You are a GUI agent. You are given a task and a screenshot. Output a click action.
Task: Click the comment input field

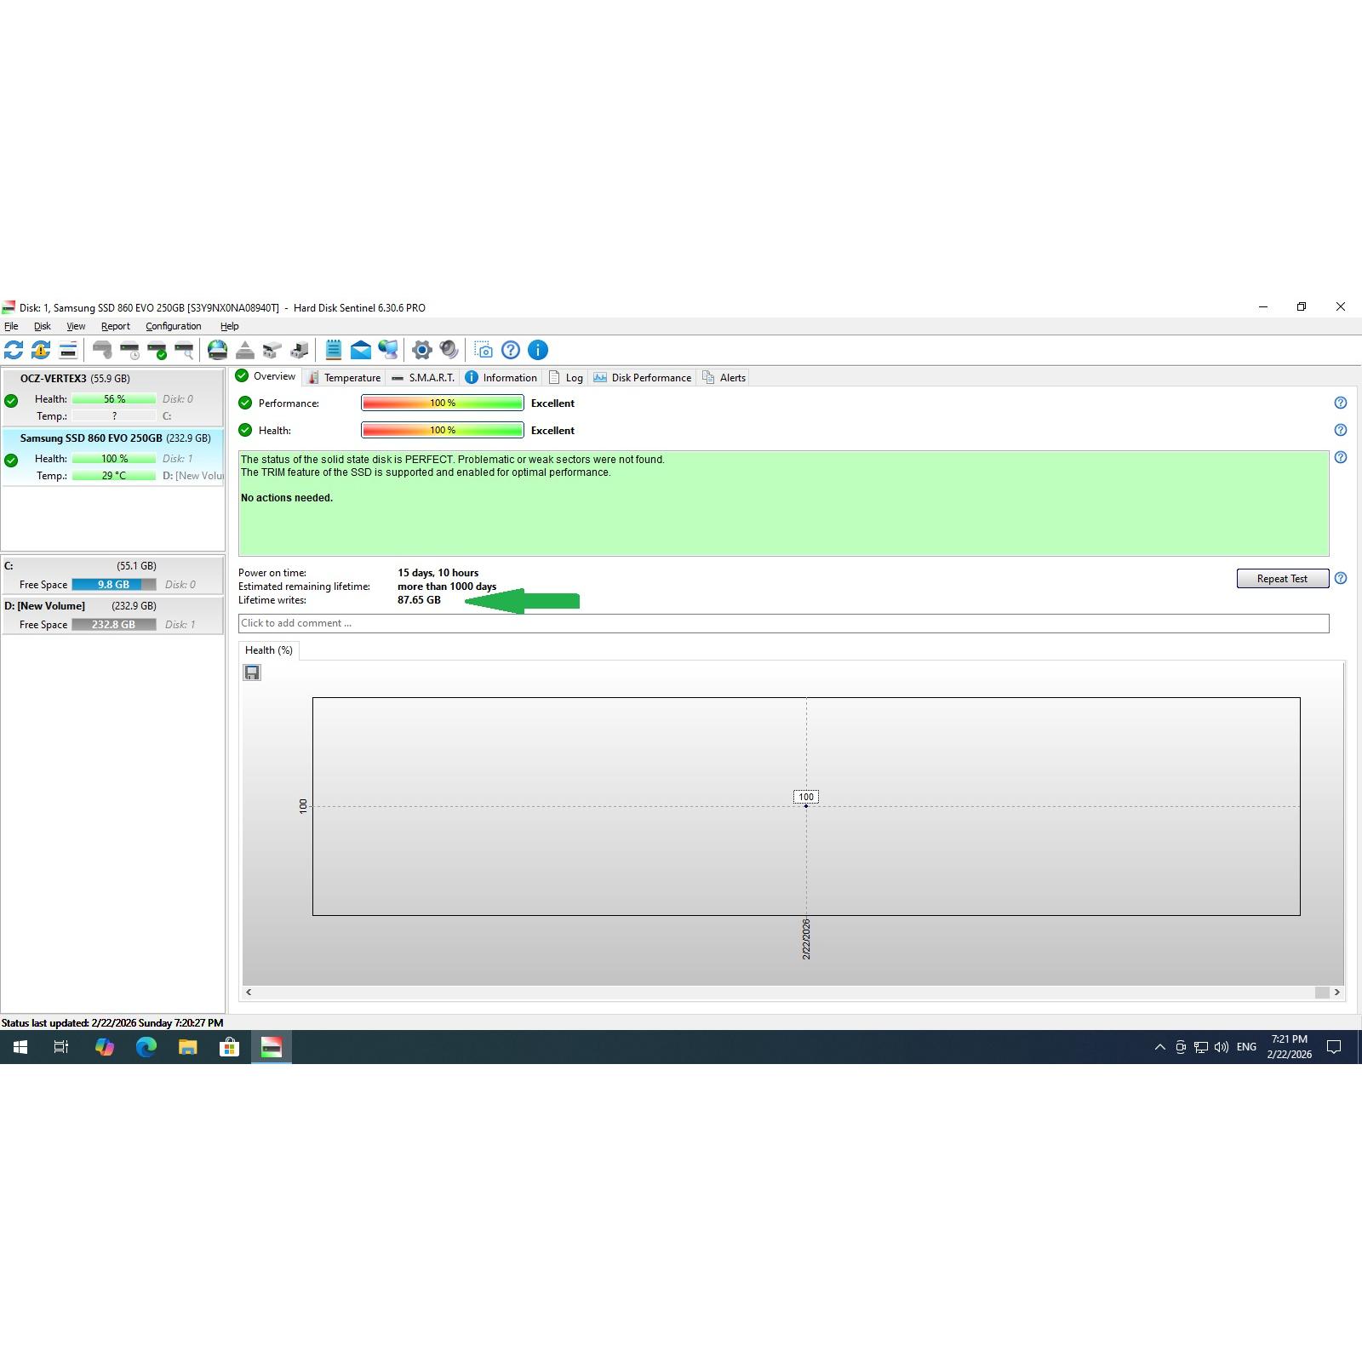pyautogui.click(x=782, y=623)
